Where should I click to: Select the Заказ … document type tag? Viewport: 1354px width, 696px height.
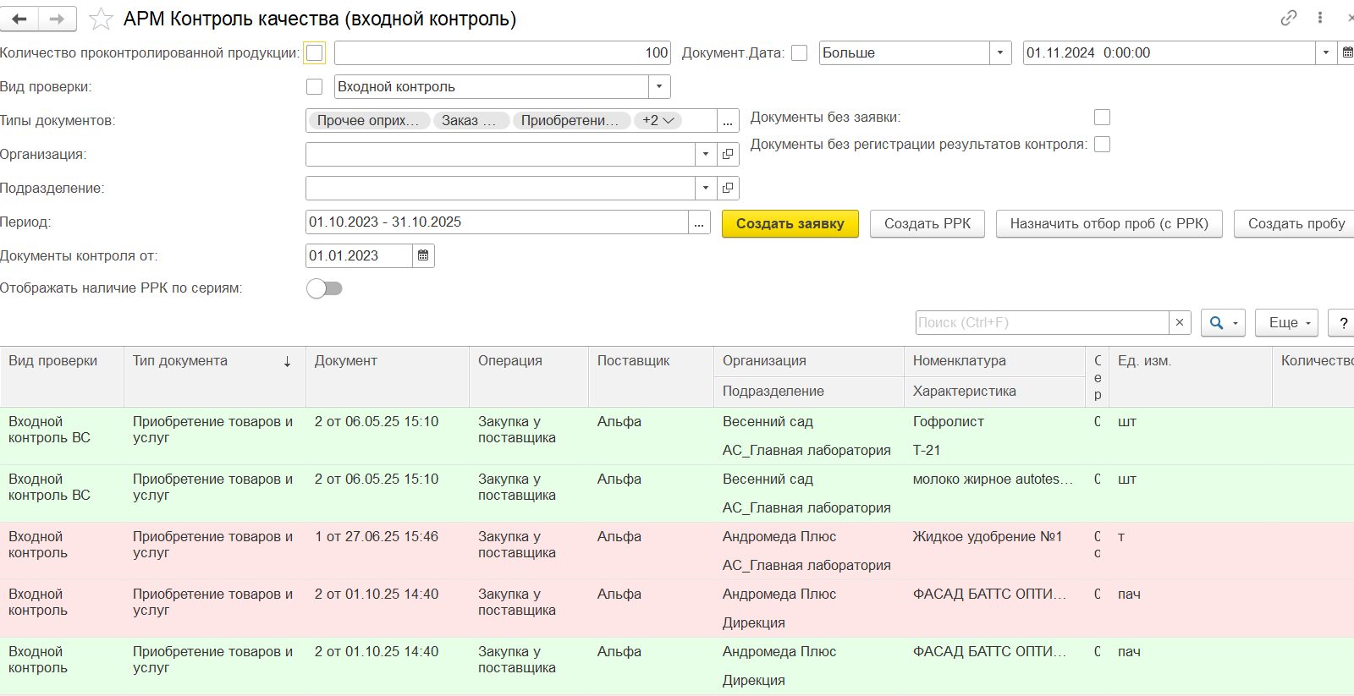[471, 121]
